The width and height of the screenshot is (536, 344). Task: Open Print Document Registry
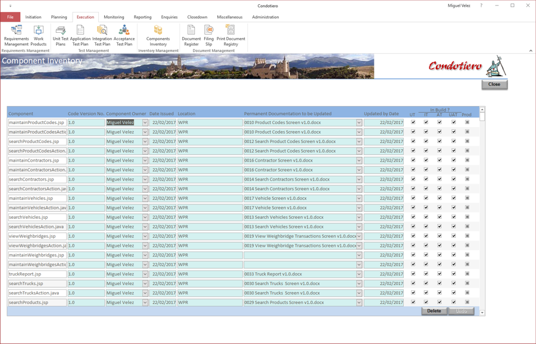[x=230, y=35]
